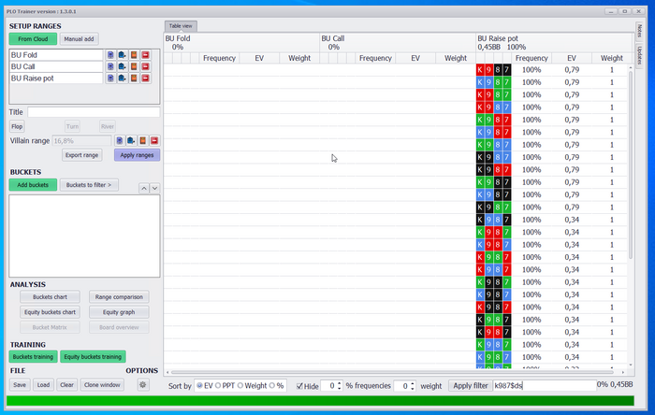This screenshot has height=415, width=655.
Task: Remove the BU Fold range with red icon
Action: coord(145,54)
